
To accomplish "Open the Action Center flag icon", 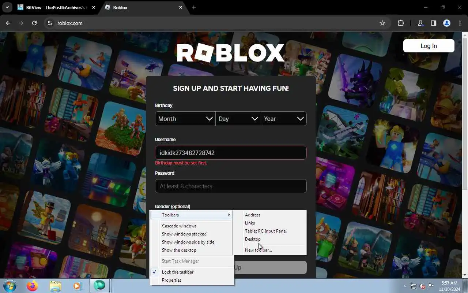I will [431, 286].
